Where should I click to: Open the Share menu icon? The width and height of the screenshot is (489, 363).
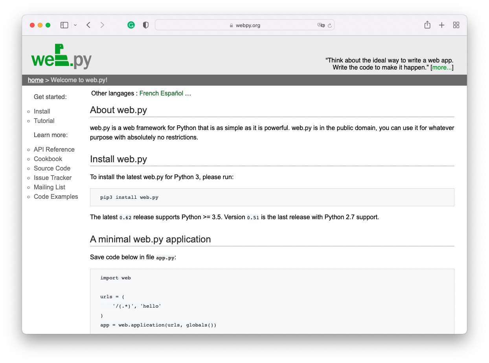[x=427, y=25]
